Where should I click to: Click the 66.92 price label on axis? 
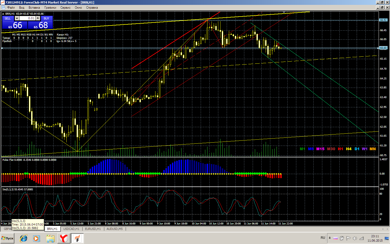pos(383,20)
